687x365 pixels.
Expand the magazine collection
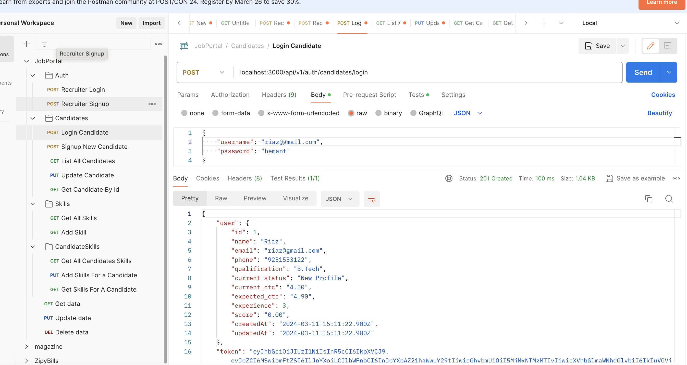coord(26,347)
